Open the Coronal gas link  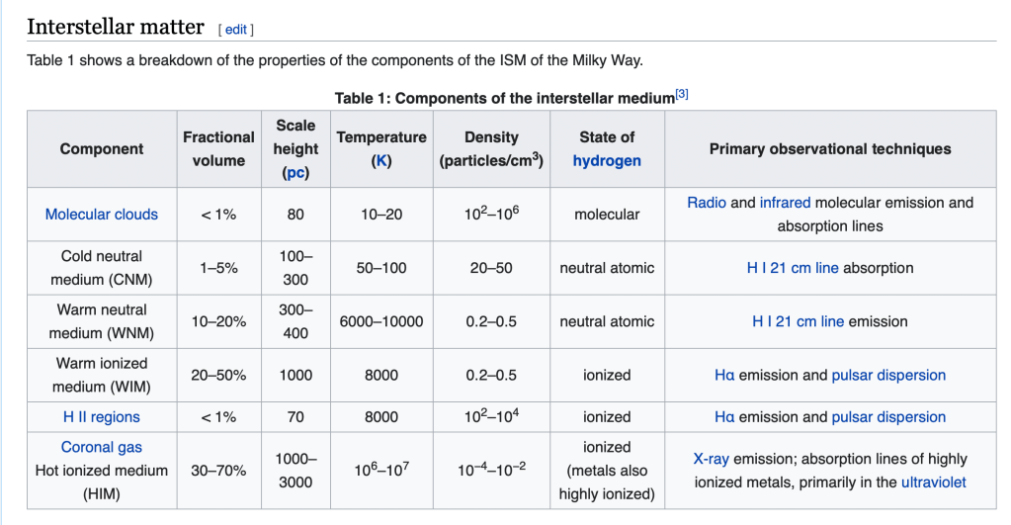pyautogui.click(x=102, y=448)
